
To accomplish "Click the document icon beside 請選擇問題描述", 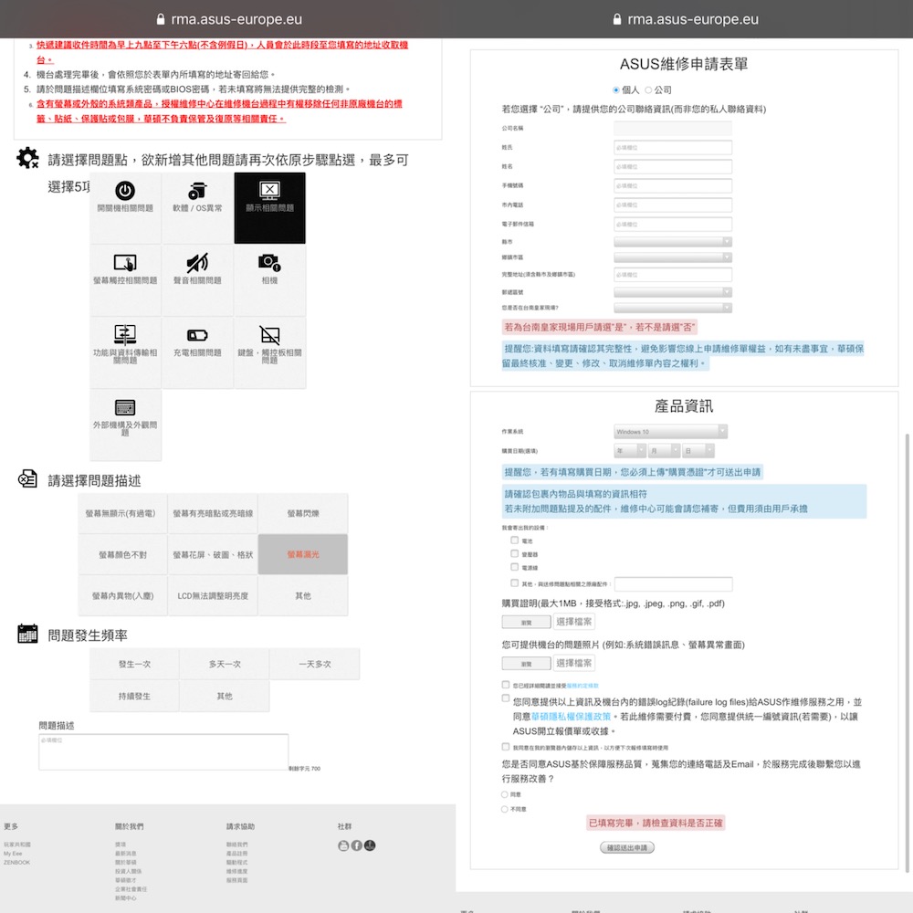I will 27,478.
